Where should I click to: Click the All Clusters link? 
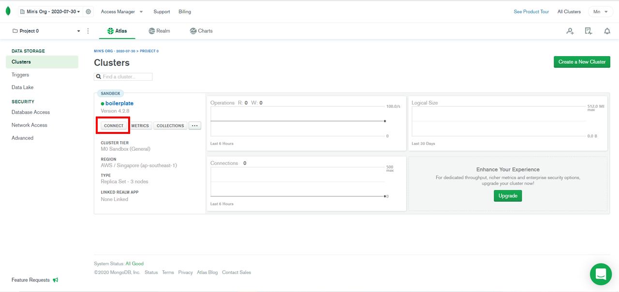(569, 12)
